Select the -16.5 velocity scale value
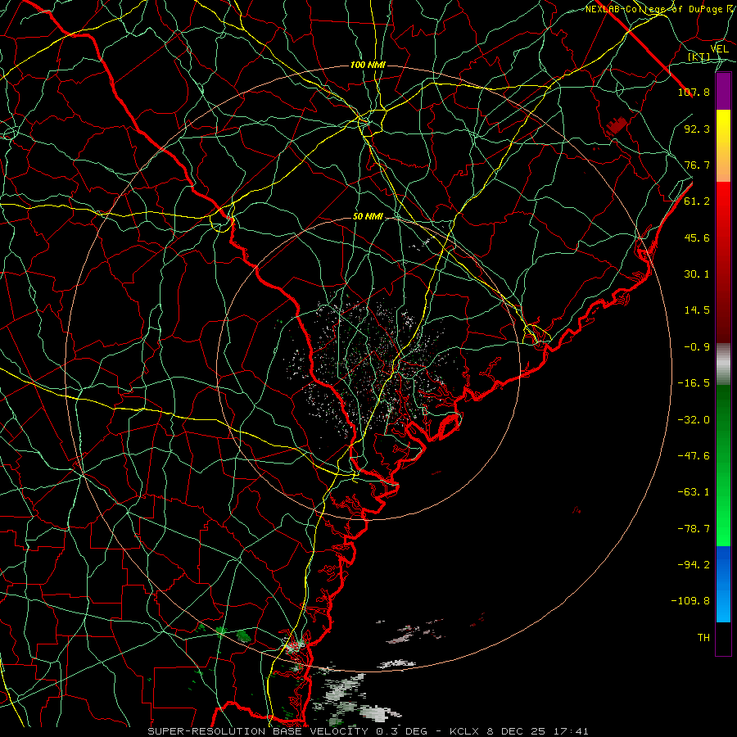 [694, 383]
